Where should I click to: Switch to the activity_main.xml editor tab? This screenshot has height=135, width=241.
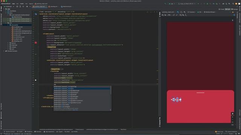coord(39,7)
